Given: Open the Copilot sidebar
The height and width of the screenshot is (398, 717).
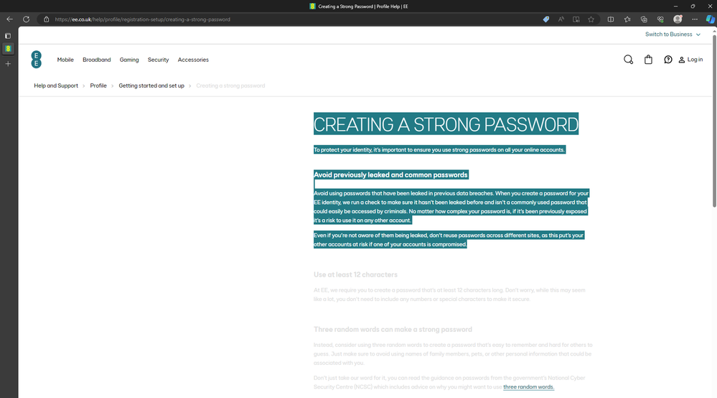Looking at the screenshot, I should 710,19.
